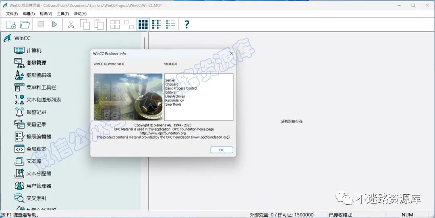Switch to list view icon
Screen dimensions: 435x218
coord(156,24)
